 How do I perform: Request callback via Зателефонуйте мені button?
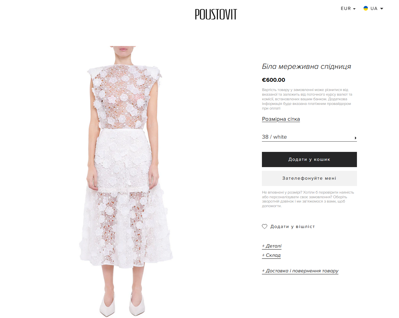[x=309, y=178]
